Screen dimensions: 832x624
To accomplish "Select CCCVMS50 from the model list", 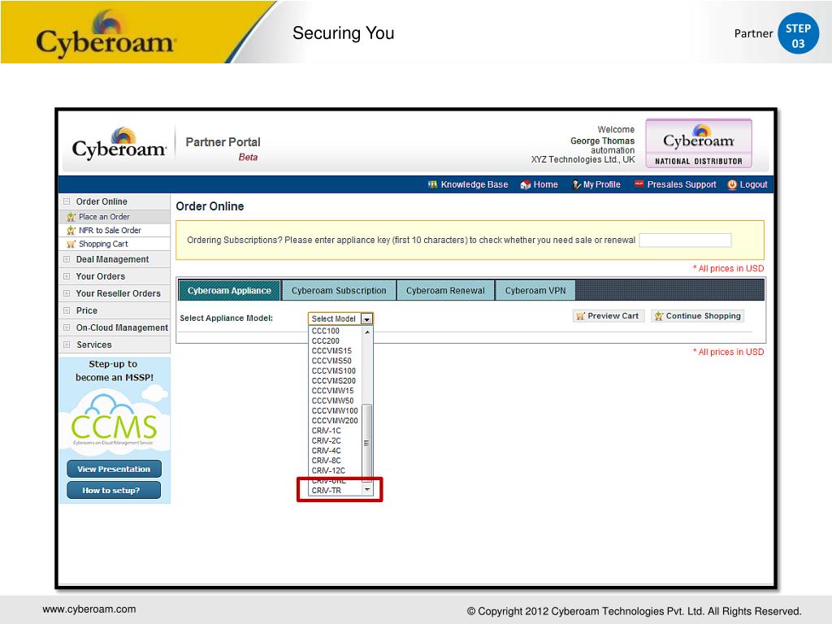I will tap(336, 361).
